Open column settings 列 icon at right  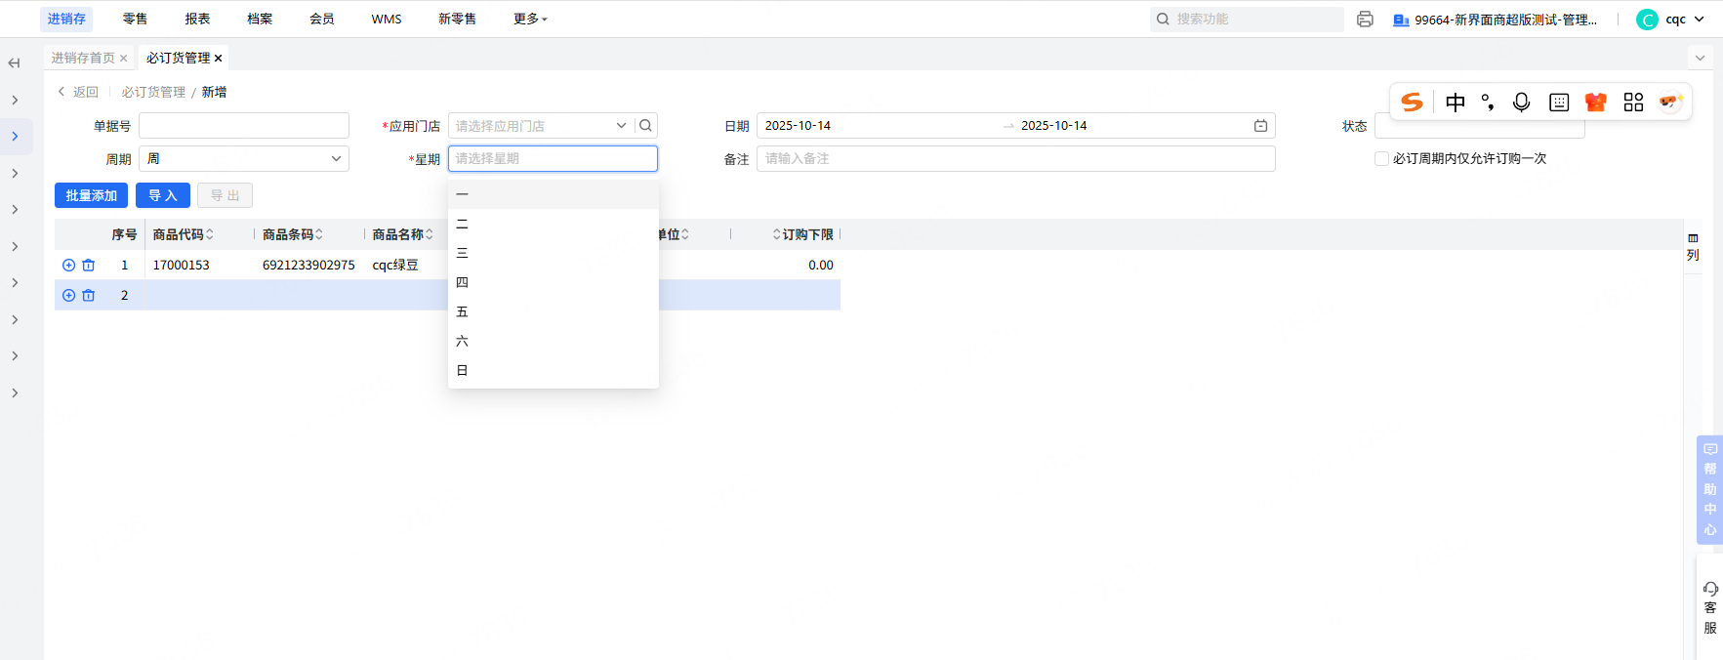1693,247
